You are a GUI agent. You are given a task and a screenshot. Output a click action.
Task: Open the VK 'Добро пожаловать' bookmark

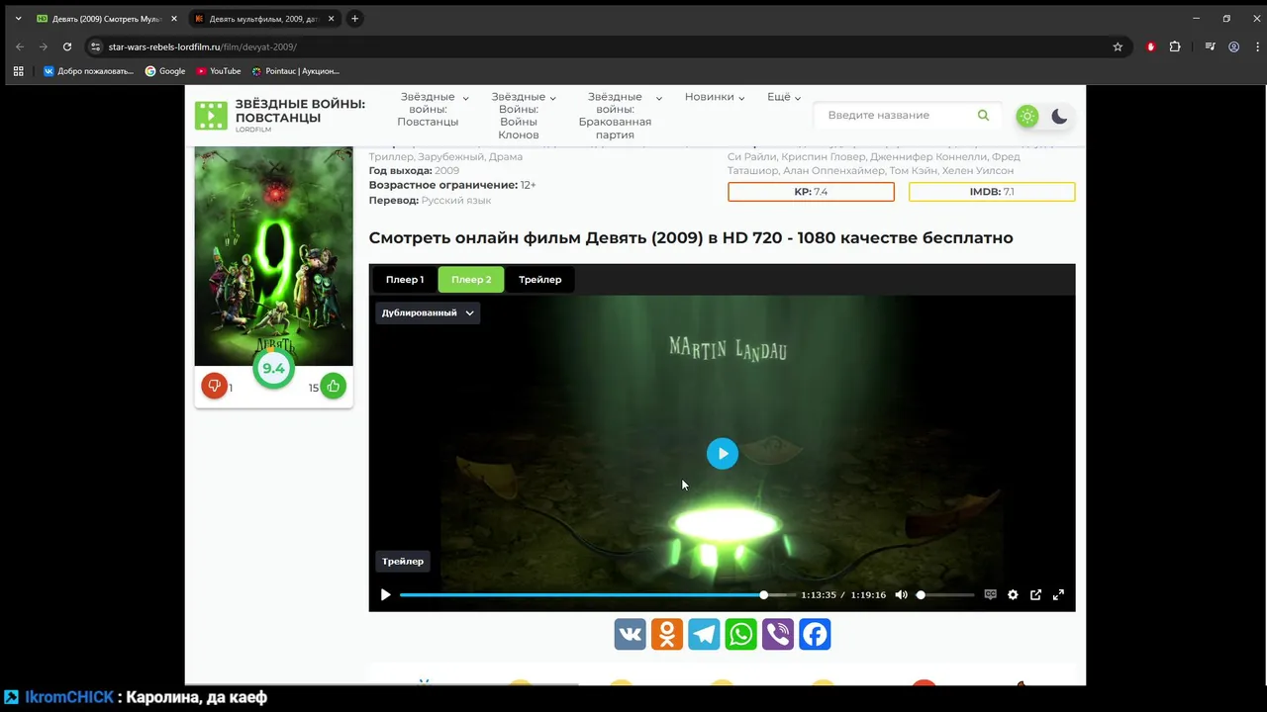[87, 71]
